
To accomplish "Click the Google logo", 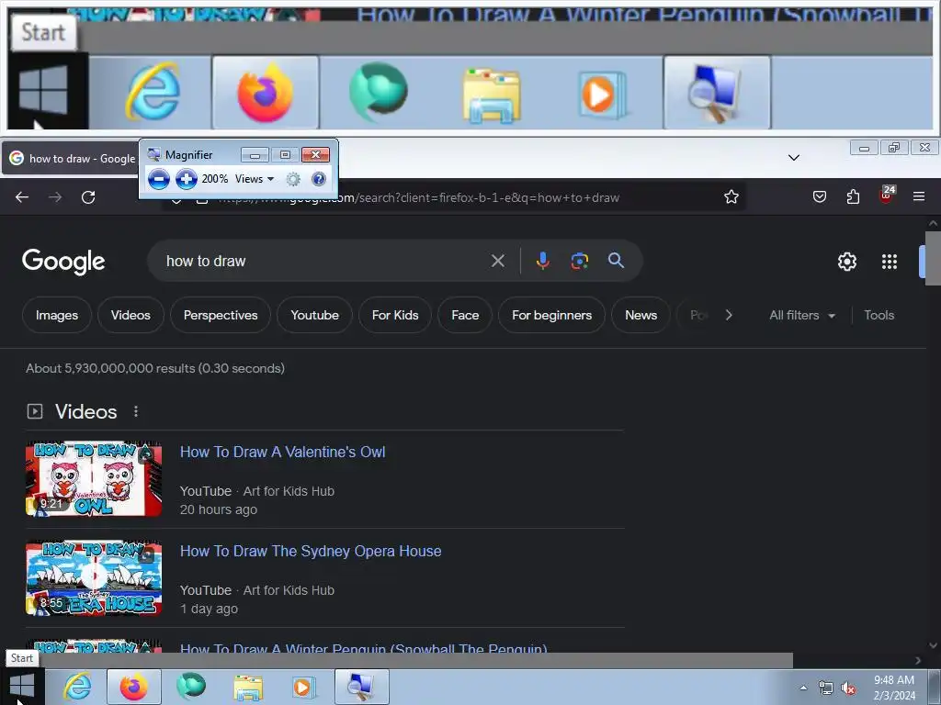I will 63,262.
